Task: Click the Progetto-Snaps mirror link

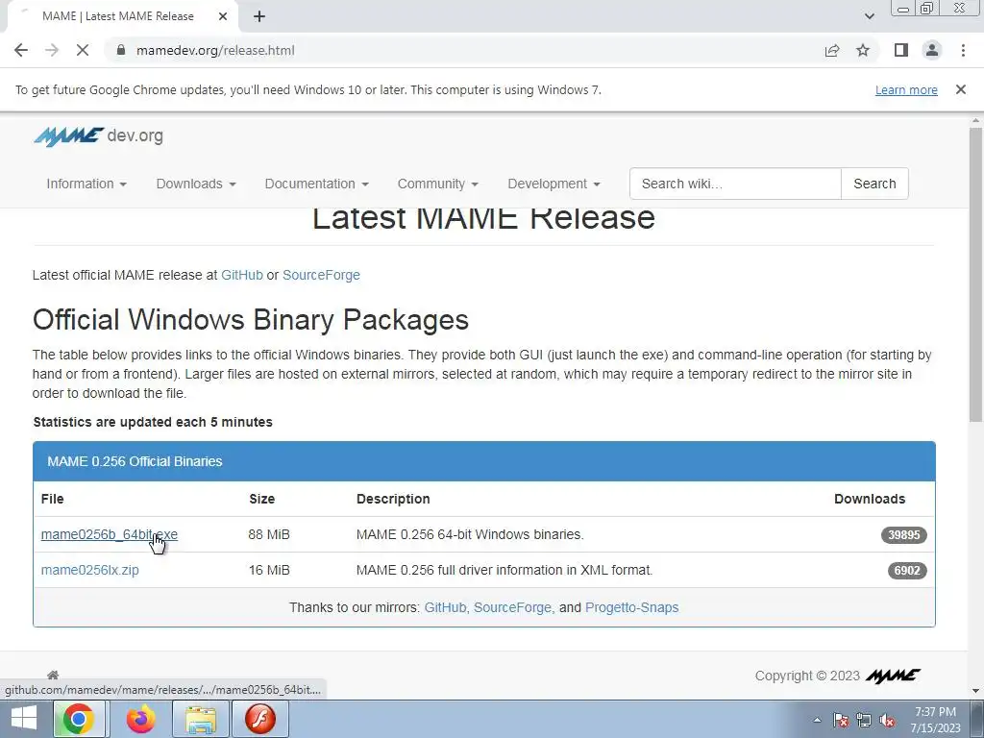Action: click(632, 607)
